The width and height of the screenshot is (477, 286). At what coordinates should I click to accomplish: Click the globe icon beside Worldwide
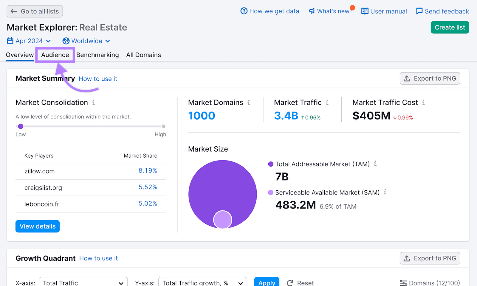pyautogui.click(x=66, y=41)
